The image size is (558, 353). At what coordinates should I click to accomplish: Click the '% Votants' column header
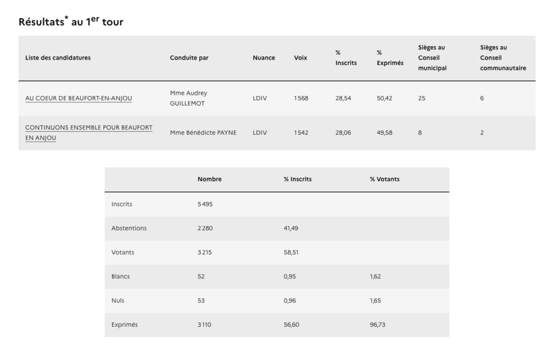tap(384, 179)
